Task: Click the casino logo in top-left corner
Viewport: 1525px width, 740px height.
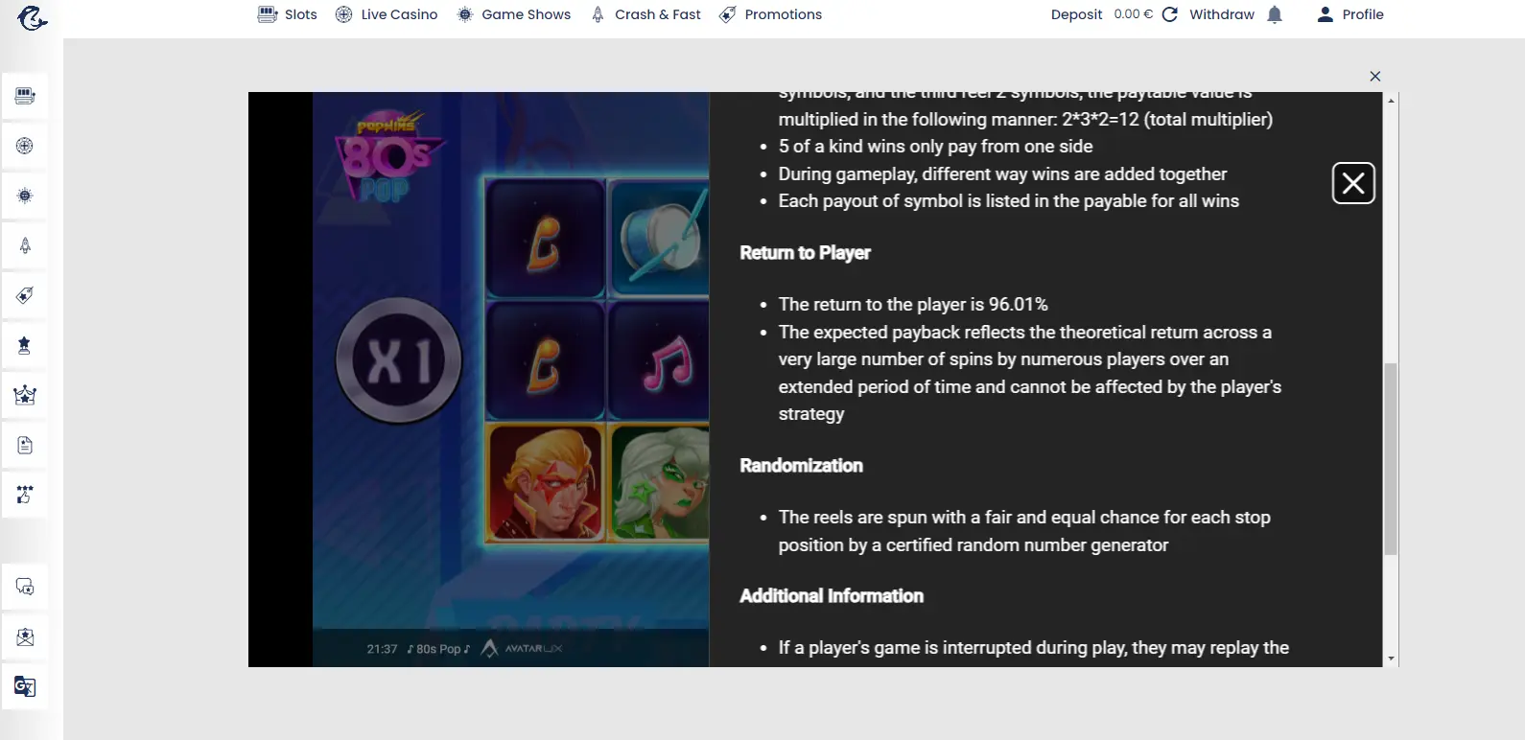Action: [x=32, y=18]
